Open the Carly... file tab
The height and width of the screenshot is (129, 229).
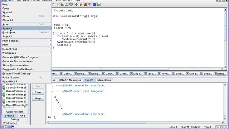pos(66,73)
